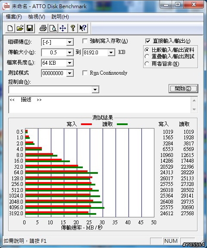Open the 說明(H) menu
The image size is (207, 248).
coord(60,17)
